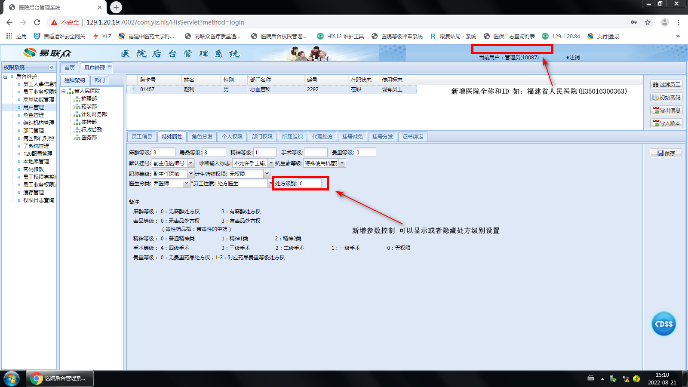Click the CDSS floating round icon
This screenshot has height=387, width=688.
663,324
